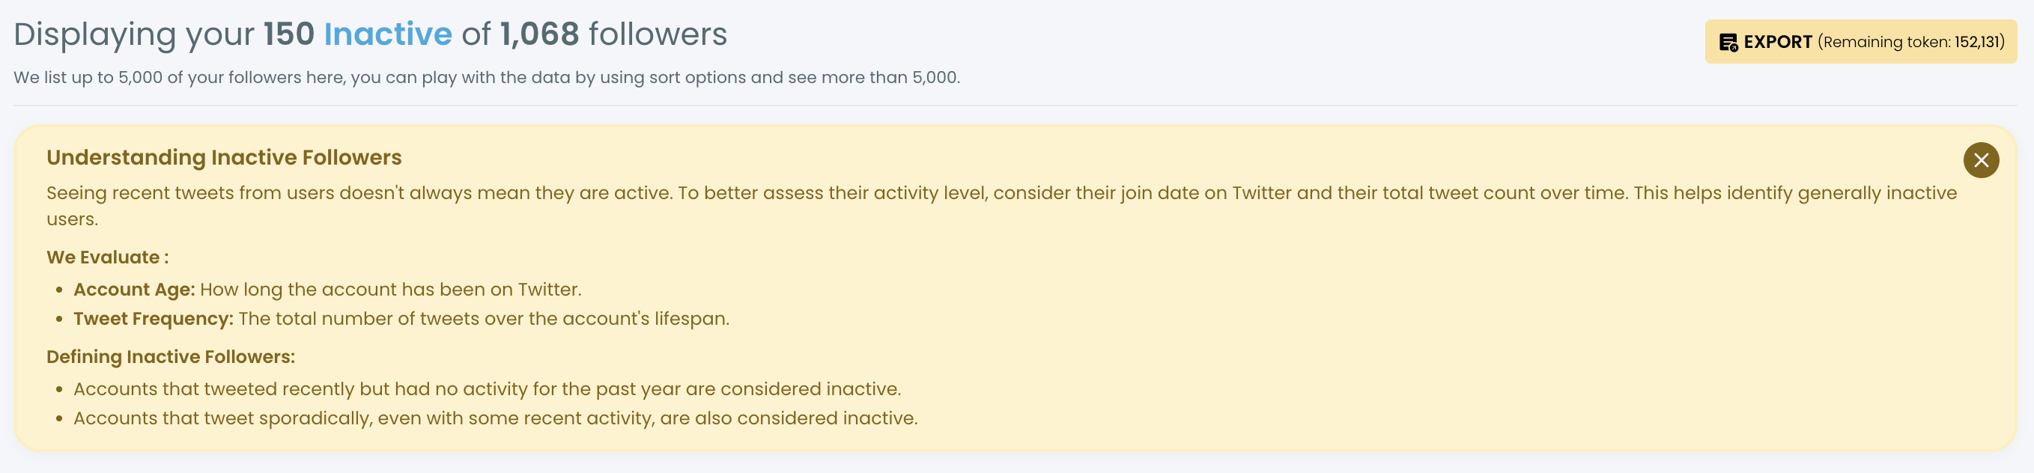Click Inactive in the followers heading
This screenshot has height=473, width=2034.
tap(388, 34)
